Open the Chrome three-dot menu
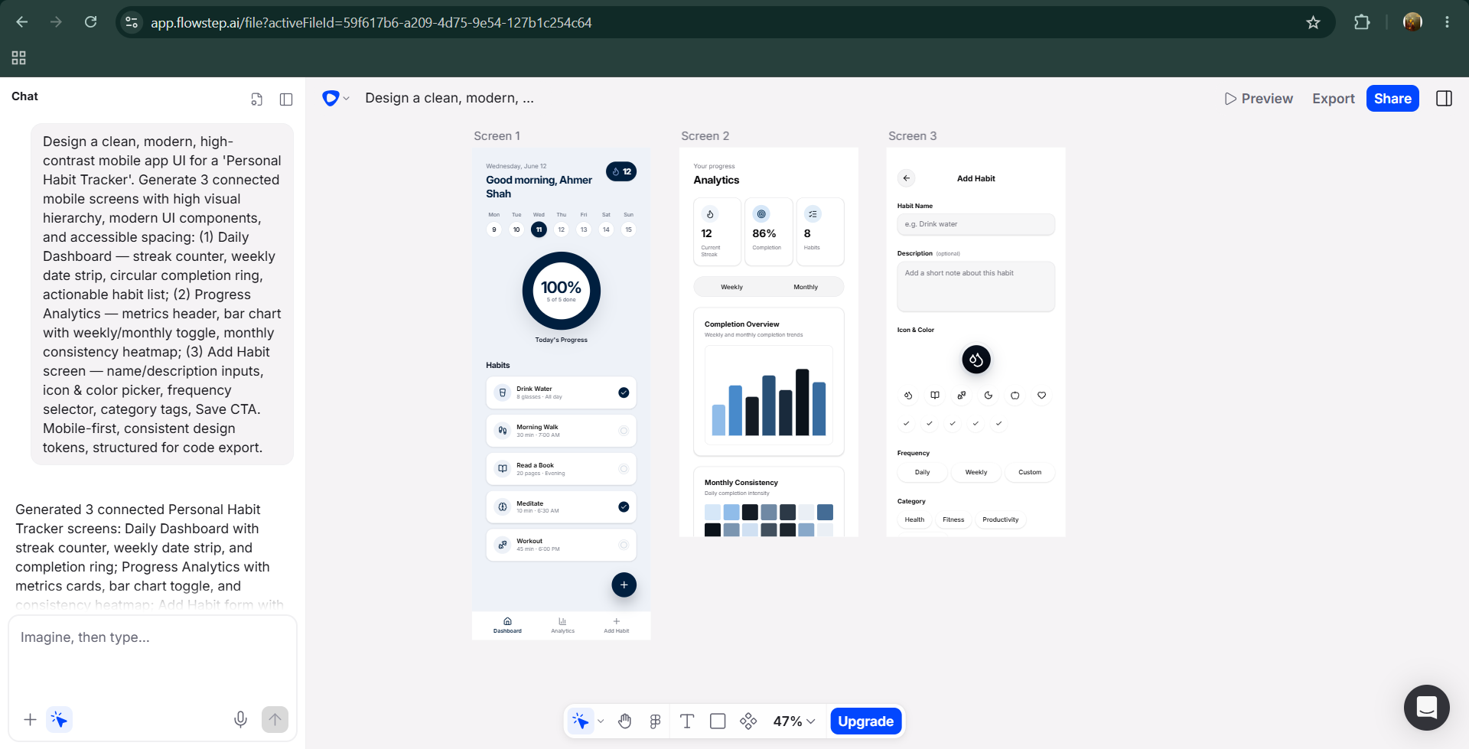 point(1447,22)
